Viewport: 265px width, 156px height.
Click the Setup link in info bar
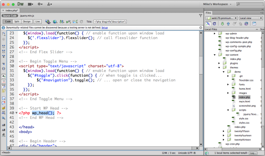104,27
